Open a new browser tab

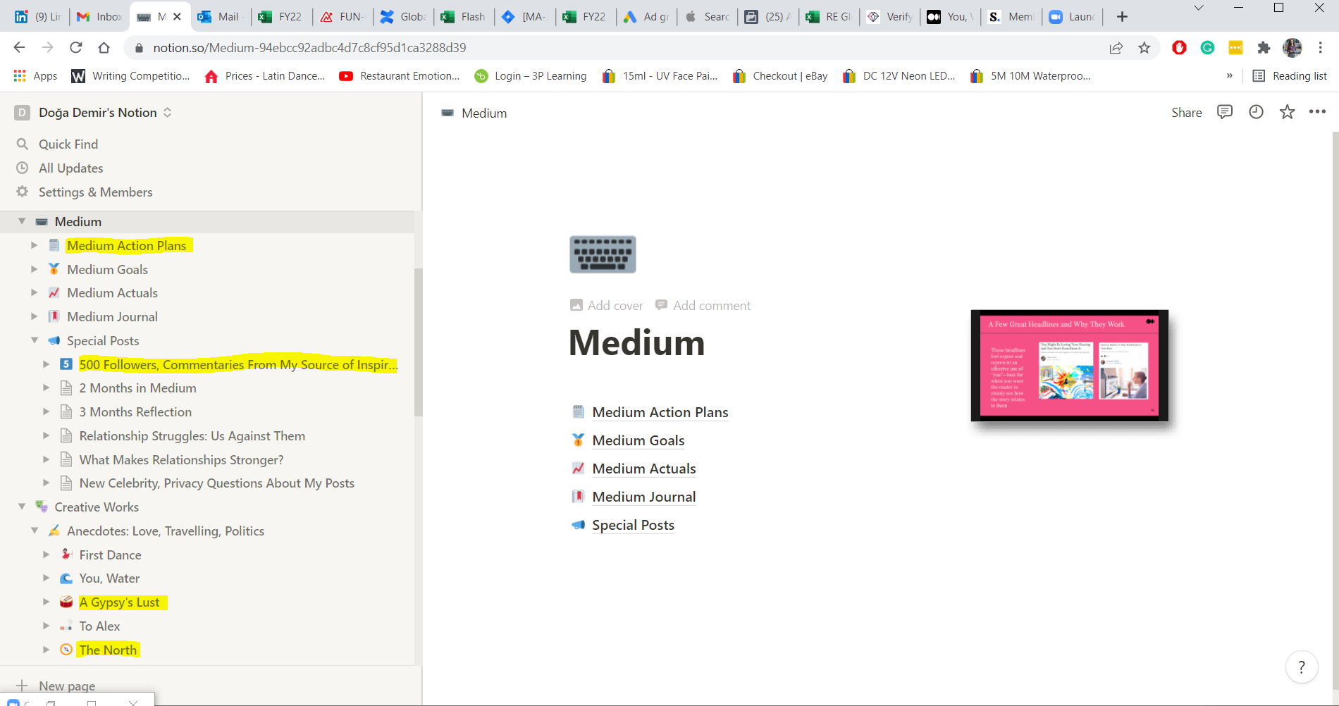pos(1123,17)
